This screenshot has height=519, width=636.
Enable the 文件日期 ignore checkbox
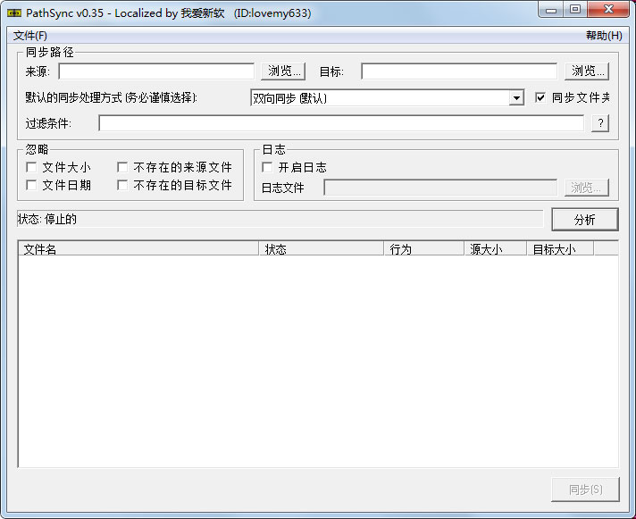point(32,185)
